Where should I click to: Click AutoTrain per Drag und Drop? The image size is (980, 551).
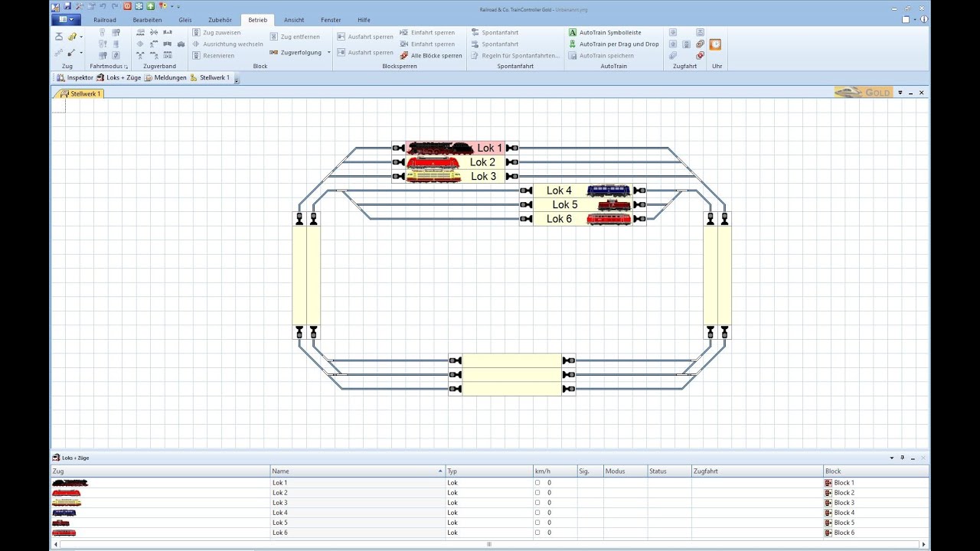[x=613, y=44]
